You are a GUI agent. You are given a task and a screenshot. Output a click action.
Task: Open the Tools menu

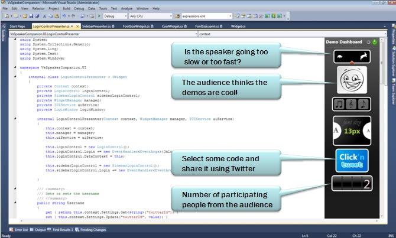[103, 8]
